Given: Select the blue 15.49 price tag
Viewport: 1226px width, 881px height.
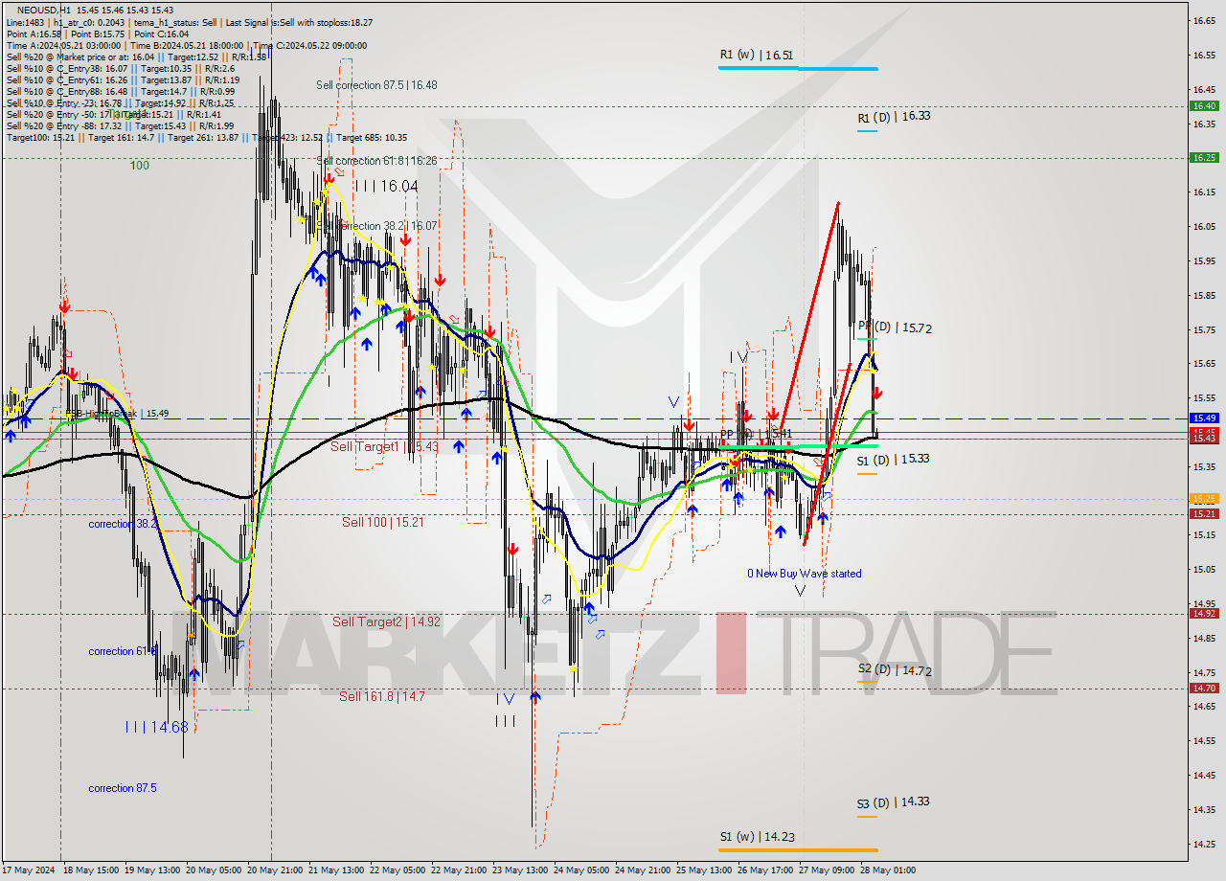Looking at the screenshot, I should (1204, 418).
